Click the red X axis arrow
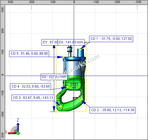Viewport: 148px width, 140px height. pyautogui.click(x=12, y=133)
